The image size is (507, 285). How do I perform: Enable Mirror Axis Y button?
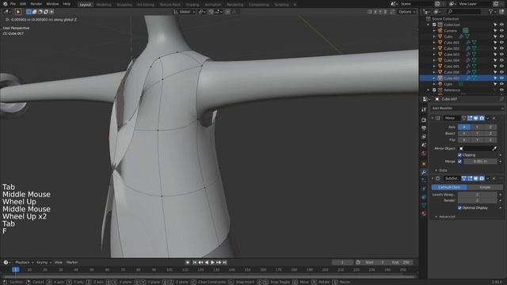477,127
